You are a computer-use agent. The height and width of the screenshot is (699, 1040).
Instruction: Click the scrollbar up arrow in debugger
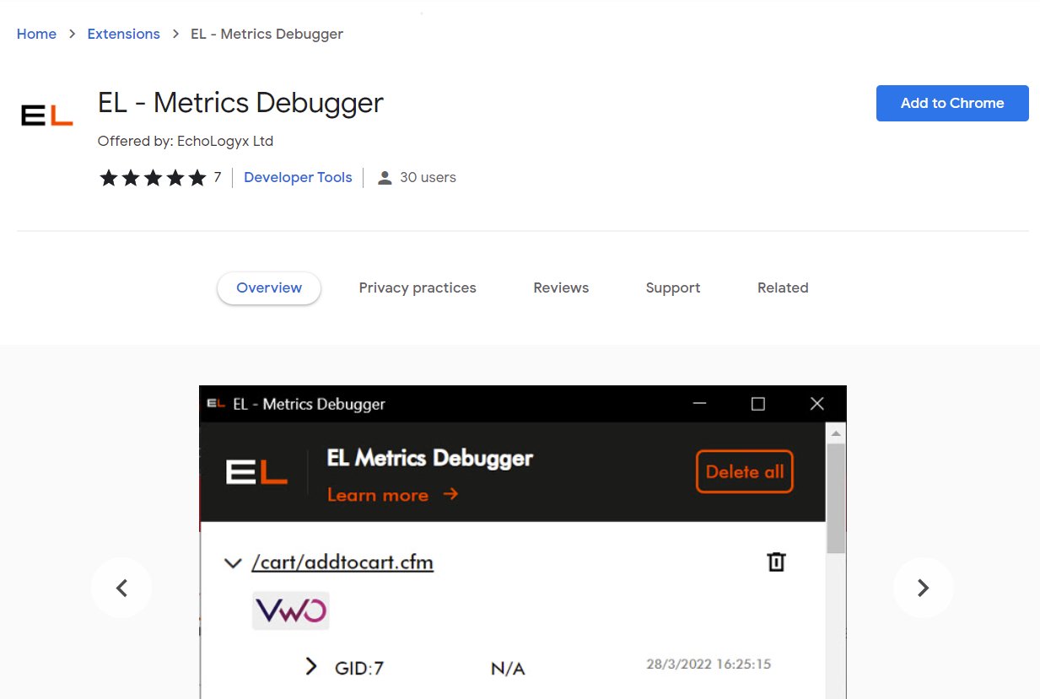(835, 434)
